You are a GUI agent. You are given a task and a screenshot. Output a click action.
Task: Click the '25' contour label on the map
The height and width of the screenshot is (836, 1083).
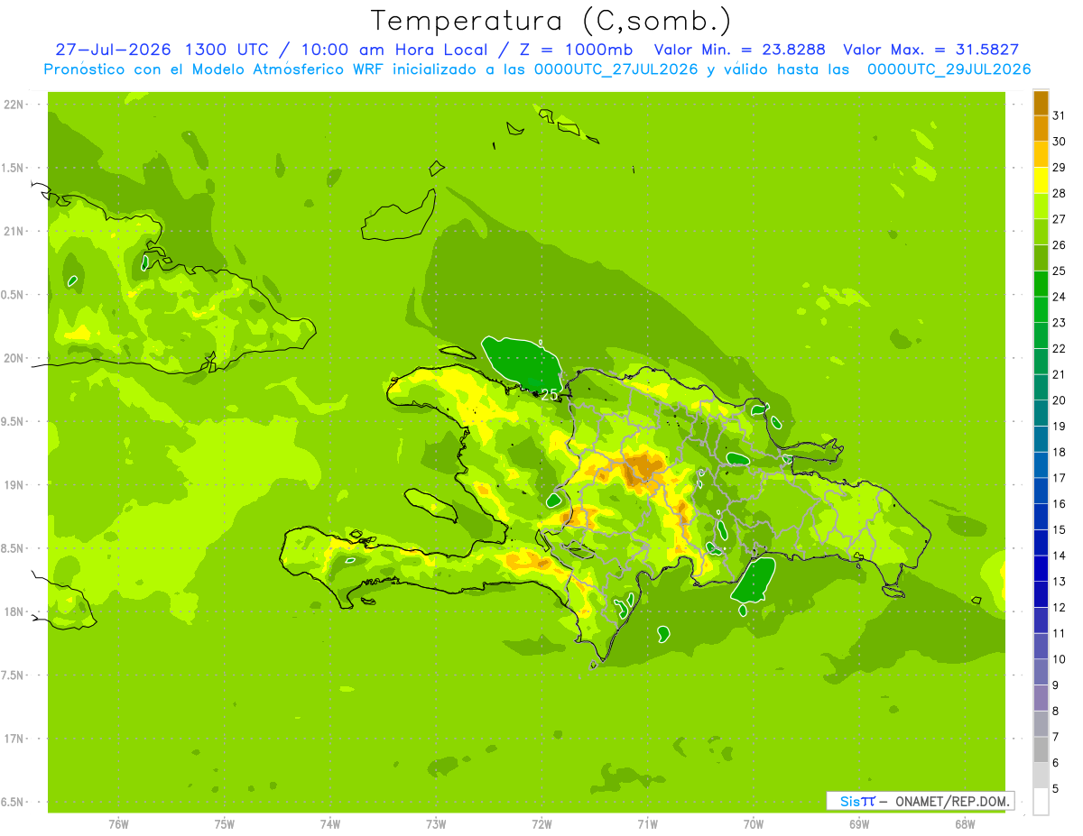coord(550,394)
